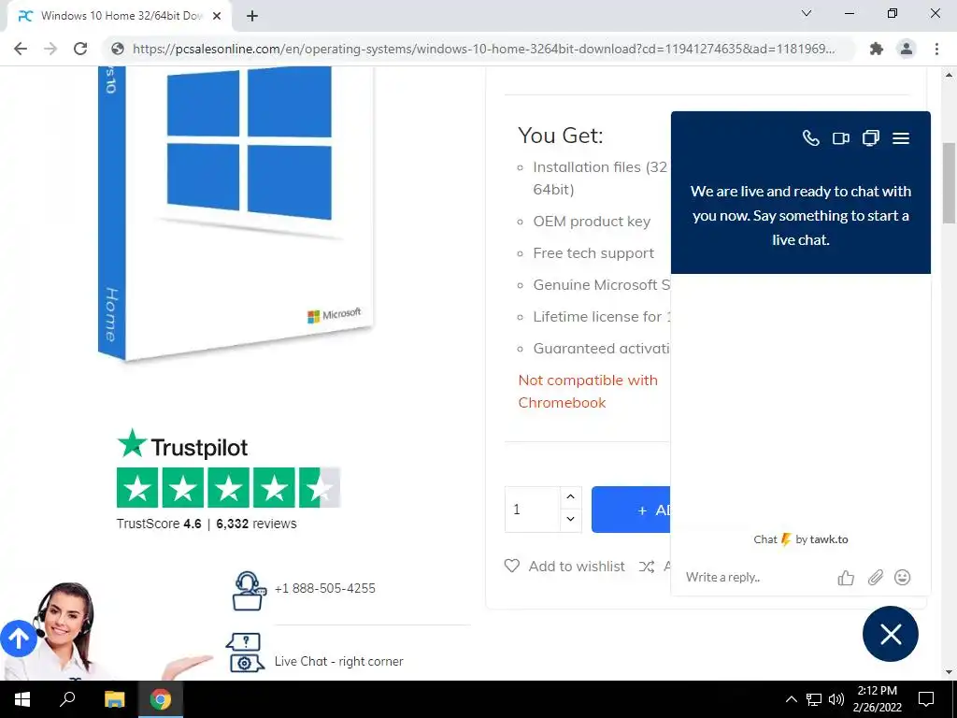Screen dimensions: 957x718
Task: Click the Not compatible with Chromebook text
Action: click(x=588, y=392)
